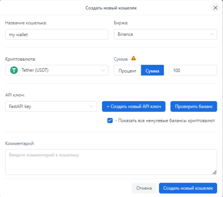223x197 pixels.
Task: Click the Создать новый API ключ button
Action: [134, 107]
